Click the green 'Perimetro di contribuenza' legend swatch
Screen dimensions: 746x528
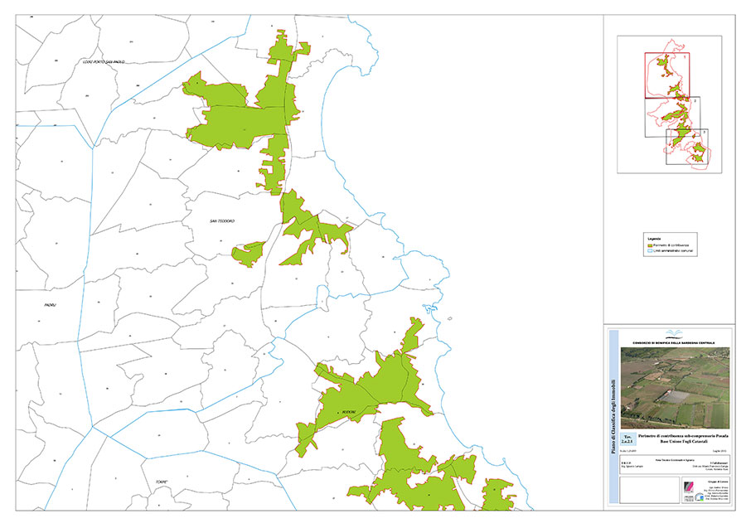click(648, 245)
